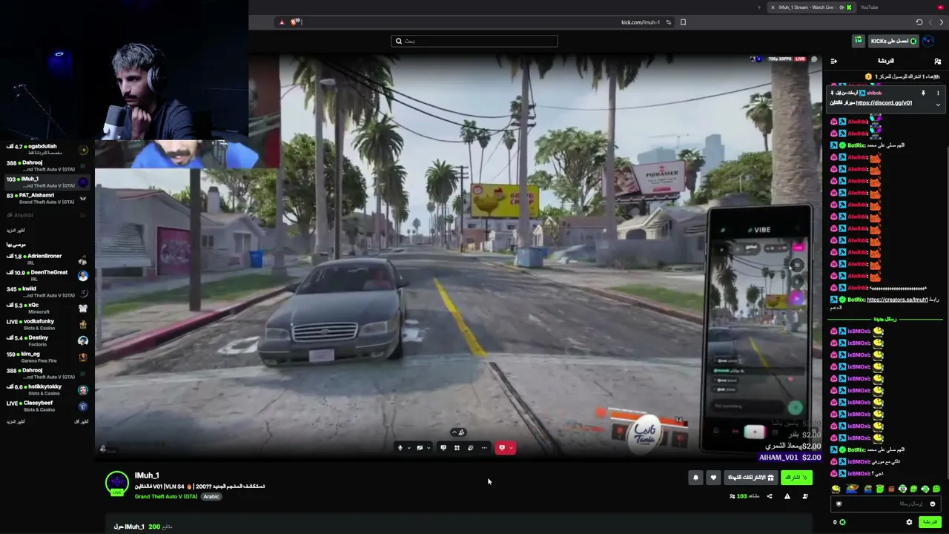This screenshot has height=534, width=949.
Task: Report the stream with the warning icon
Action: (x=787, y=496)
